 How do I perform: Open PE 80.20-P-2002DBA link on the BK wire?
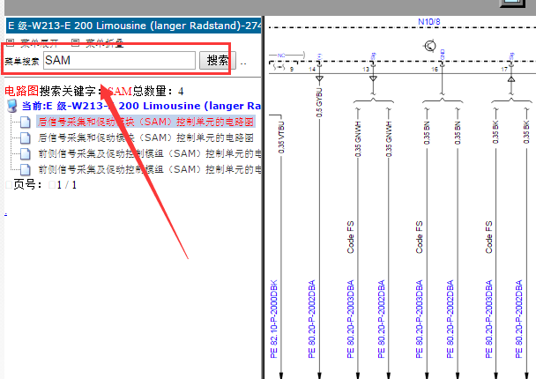pos(519,319)
